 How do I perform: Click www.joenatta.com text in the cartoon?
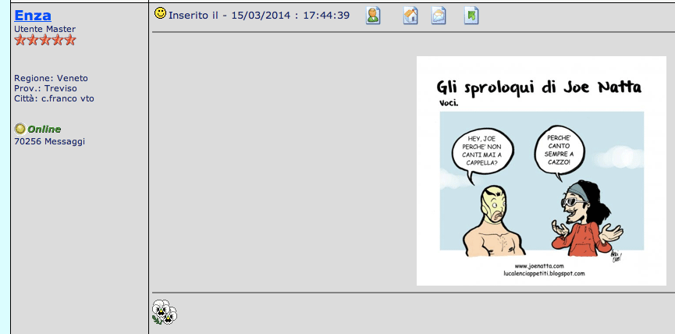[x=539, y=266]
